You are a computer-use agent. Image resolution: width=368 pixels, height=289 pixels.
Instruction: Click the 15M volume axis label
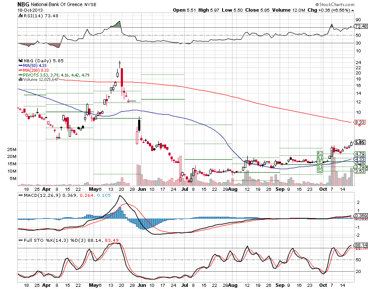12,164
